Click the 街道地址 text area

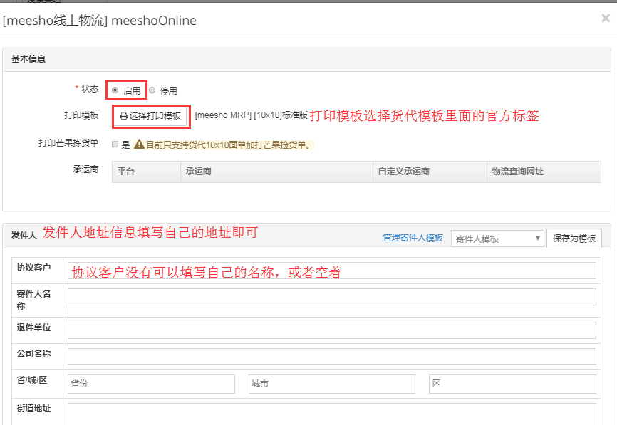(331, 414)
